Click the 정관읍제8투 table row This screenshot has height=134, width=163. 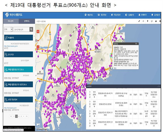click(123, 114)
